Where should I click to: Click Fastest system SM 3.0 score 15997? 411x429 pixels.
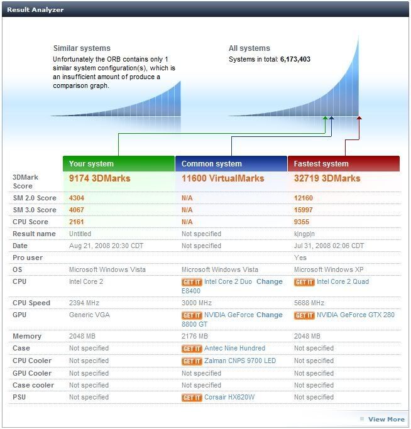click(304, 210)
